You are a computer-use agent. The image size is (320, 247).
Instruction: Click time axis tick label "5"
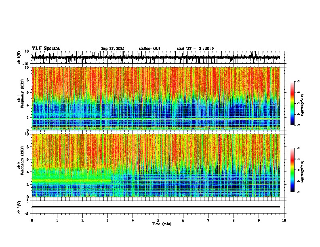coord(158,220)
